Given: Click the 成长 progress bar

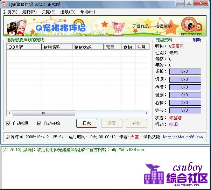Looking at the screenshot, I should pos(184,72).
